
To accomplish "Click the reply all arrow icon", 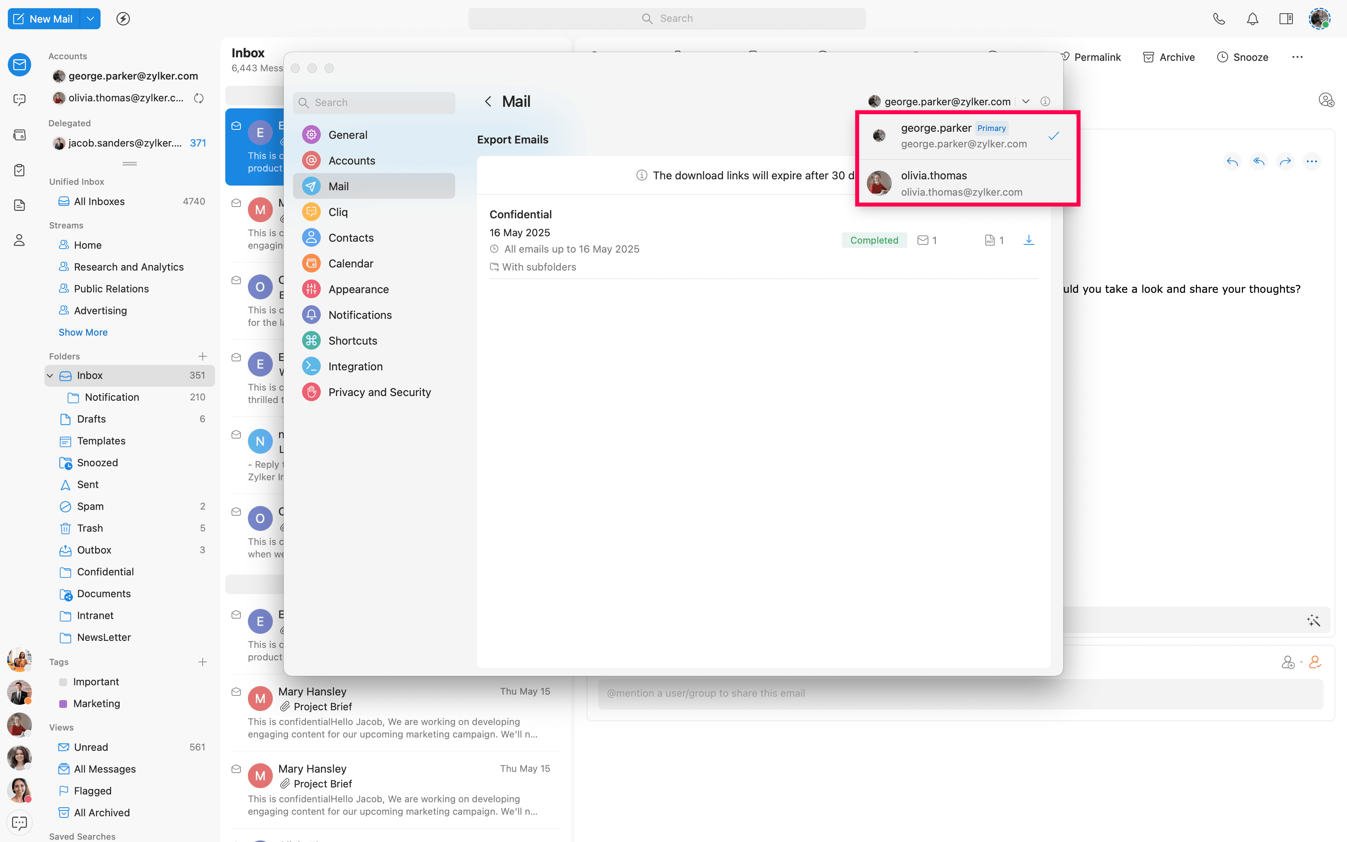I will tap(1258, 161).
